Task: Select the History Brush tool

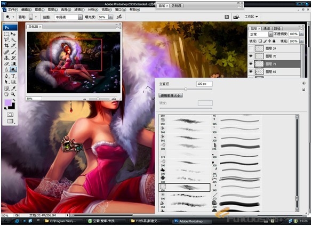Action: 13,58
